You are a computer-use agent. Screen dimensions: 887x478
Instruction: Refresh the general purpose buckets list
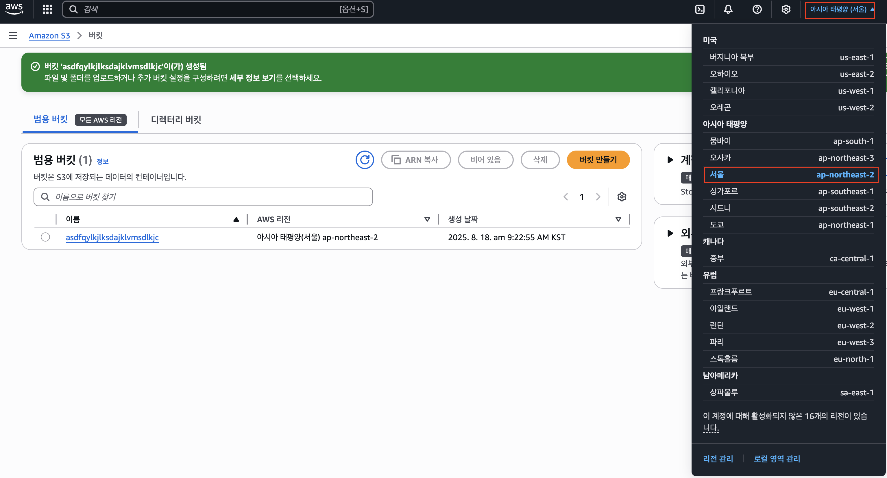365,160
